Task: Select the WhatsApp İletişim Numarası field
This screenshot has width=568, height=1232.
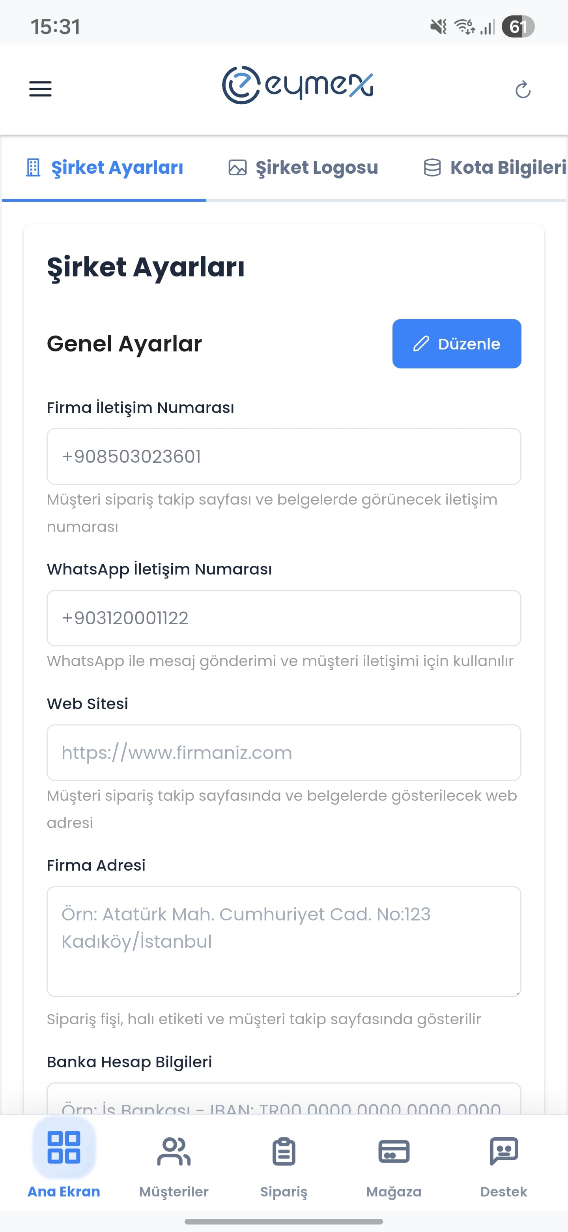Action: click(284, 618)
